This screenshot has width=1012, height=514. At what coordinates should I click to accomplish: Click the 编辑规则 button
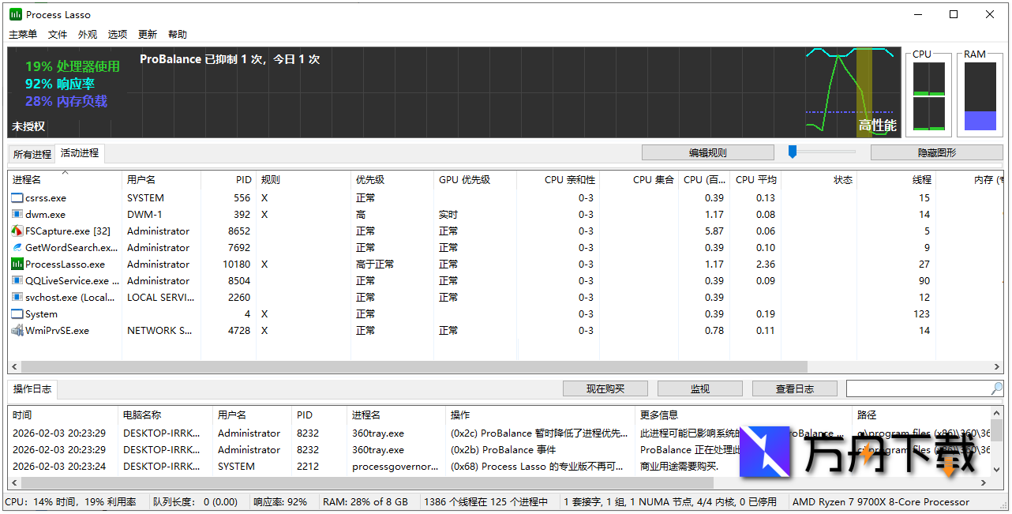click(707, 152)
